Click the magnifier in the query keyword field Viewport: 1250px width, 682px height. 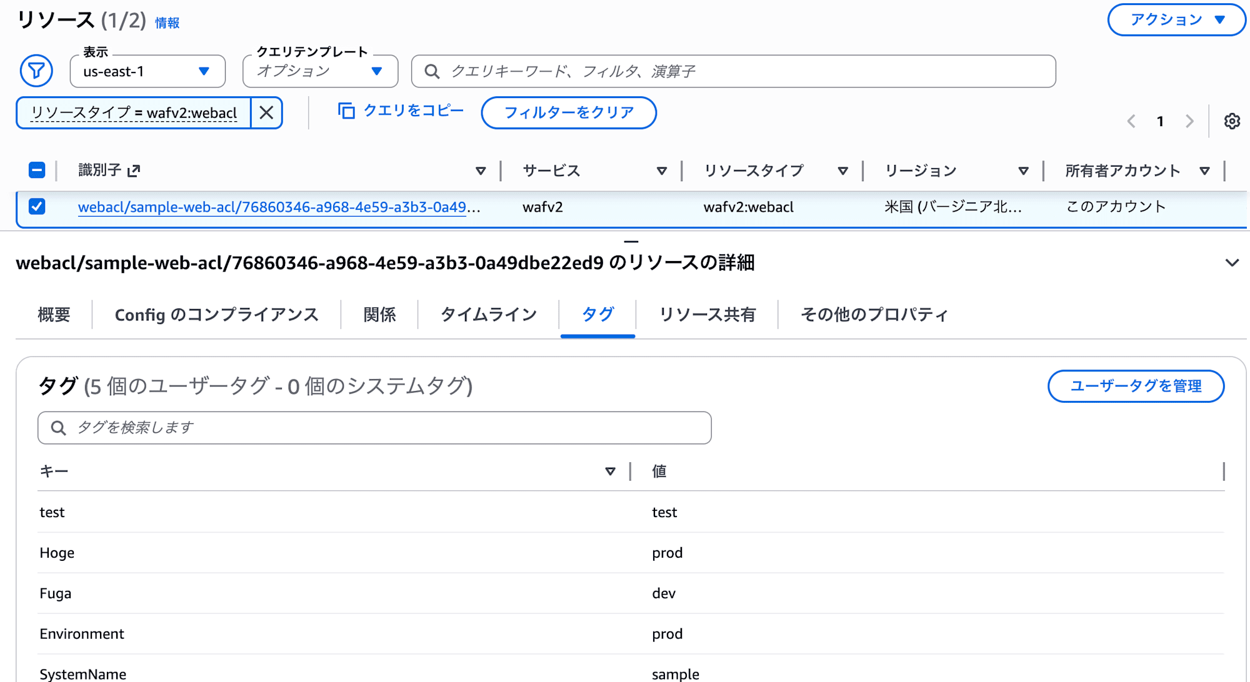(x=431, y=71)
